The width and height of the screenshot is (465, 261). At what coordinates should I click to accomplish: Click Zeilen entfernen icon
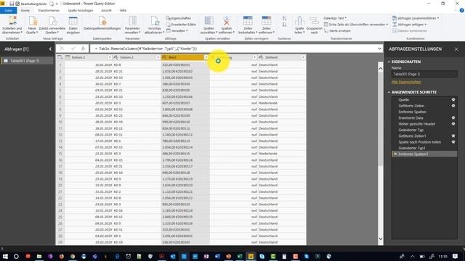coord(267,21)
